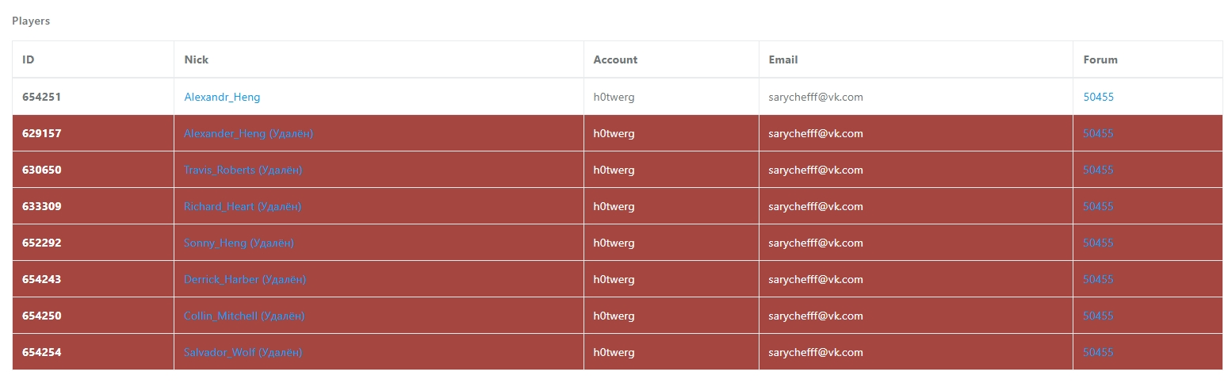Open forum link 50455 in Sonny_Heng row
1232x383 pixels.
coord(1098,243)
